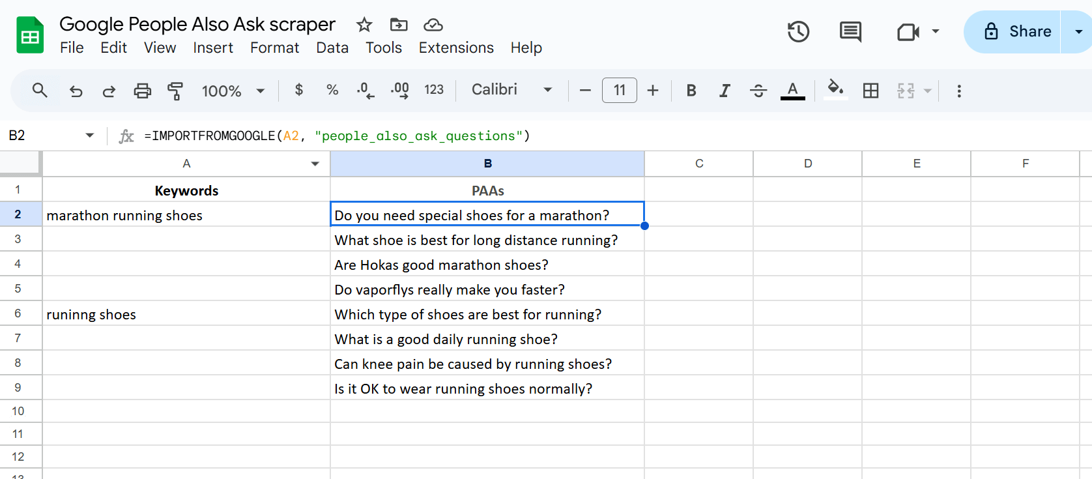Click the merge cells icon

[906, 91]
